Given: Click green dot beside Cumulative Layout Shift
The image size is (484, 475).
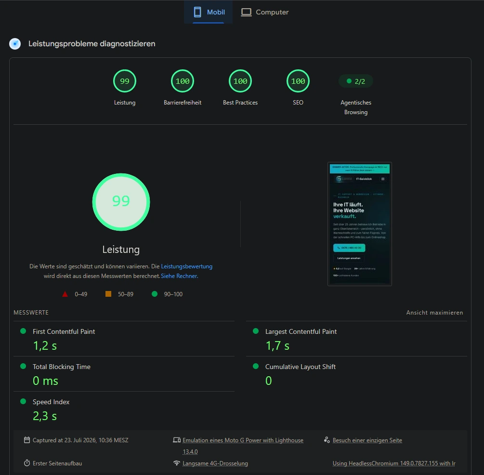Looking at the screenshot, I should click(256, 366).
